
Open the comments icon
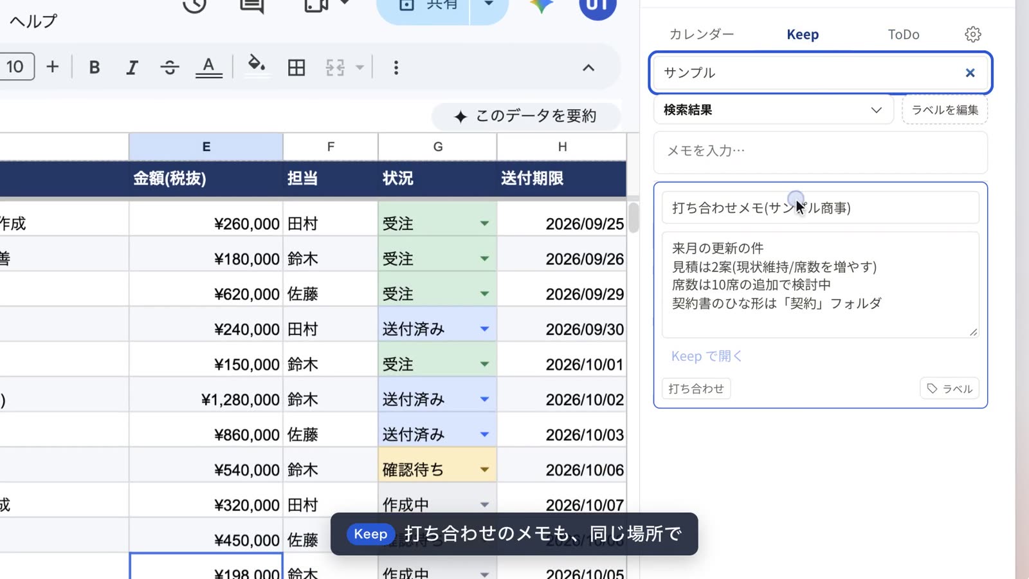[x=251, y=5]
